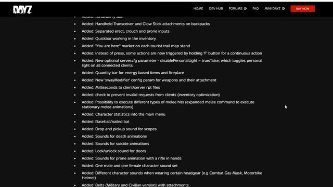Click the DayZ logo in header

click(x=22, y=9)
